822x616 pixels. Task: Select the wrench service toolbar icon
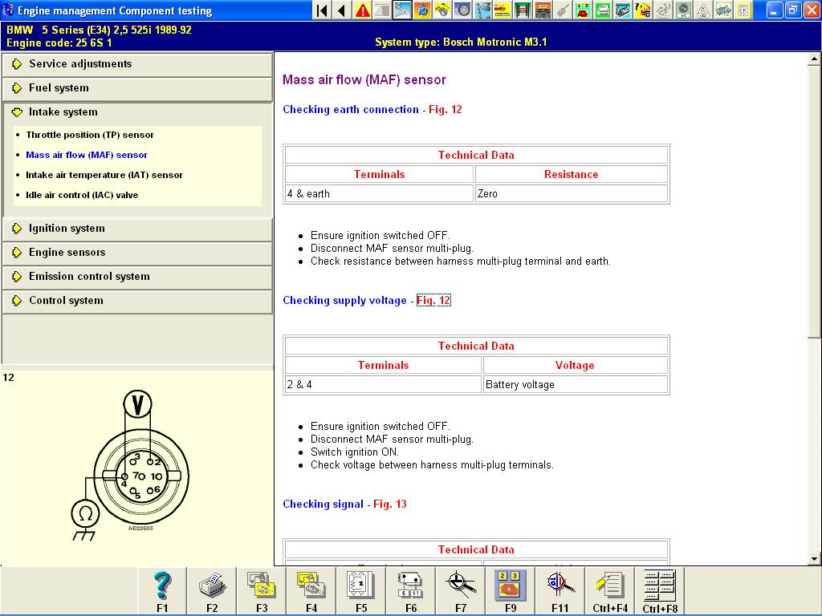(x=403, y=10)
